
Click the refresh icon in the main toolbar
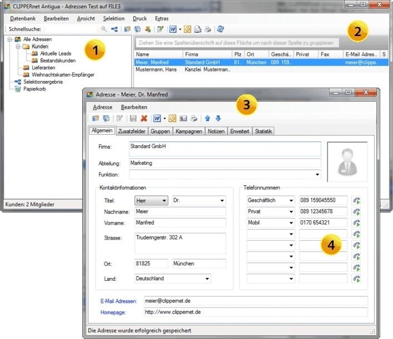coord(221,29)
